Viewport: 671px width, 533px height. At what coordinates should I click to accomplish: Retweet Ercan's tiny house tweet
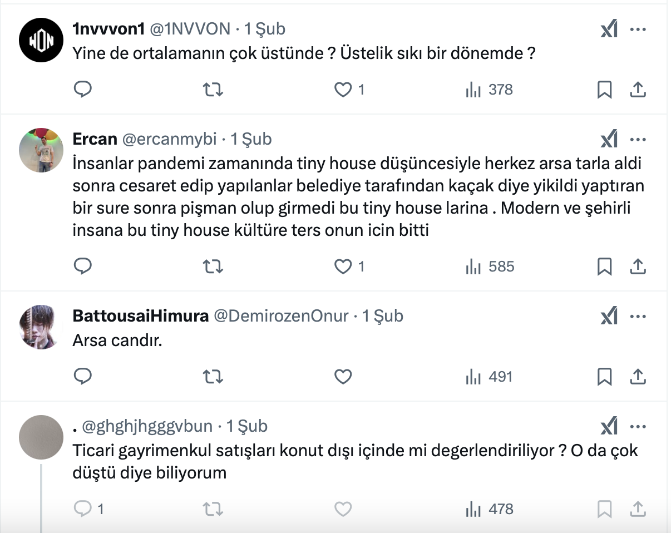[213, 267]
